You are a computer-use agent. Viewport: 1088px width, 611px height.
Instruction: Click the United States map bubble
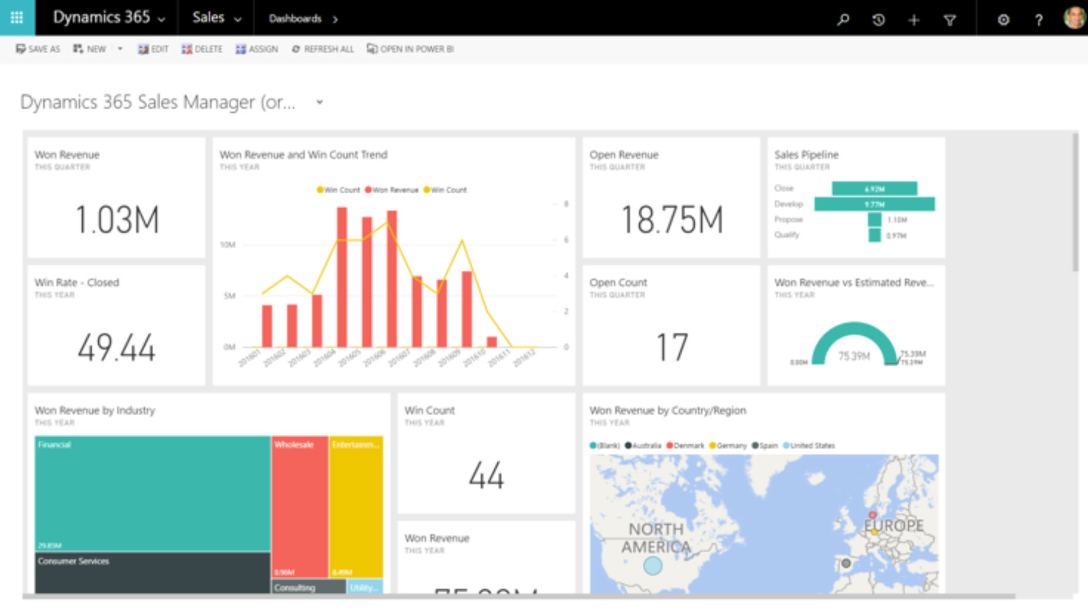coord(652,565)
